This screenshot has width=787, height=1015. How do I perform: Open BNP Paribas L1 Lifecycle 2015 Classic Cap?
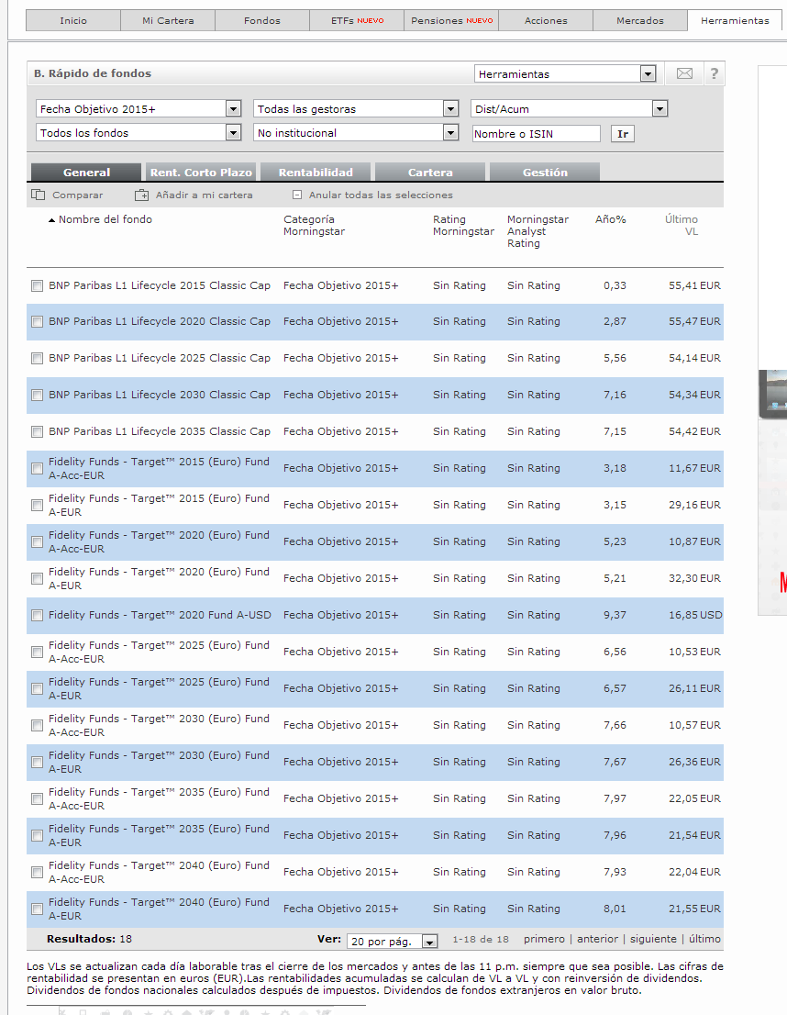[160, 285]
